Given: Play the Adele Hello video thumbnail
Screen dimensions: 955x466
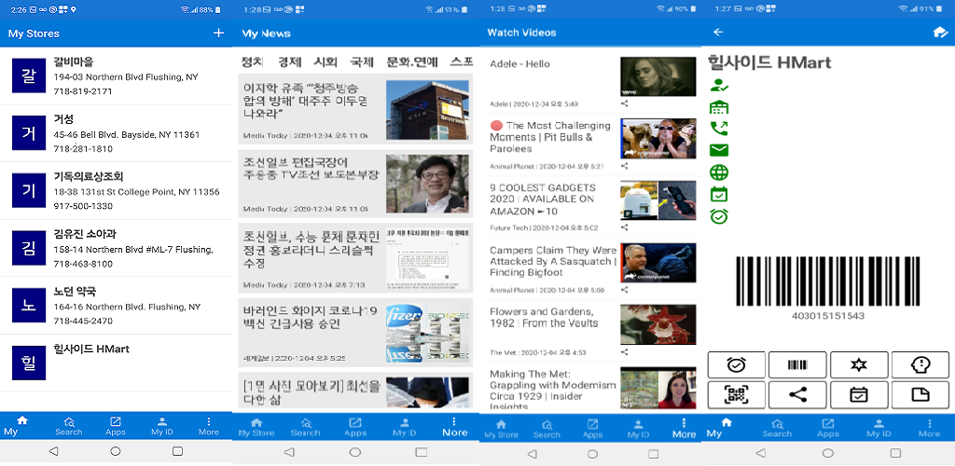Looking at the screenshot, I should pyautogui.click(x=657, y=76).
